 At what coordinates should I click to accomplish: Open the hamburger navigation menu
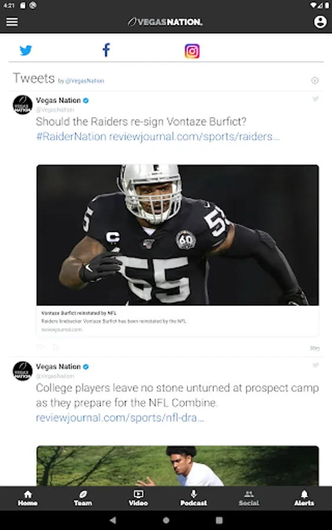(12, 22)
